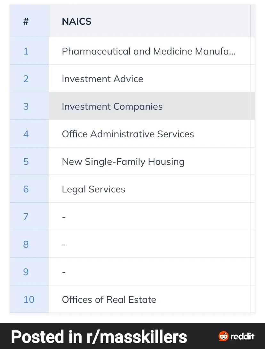Click Offices of Real Estate entry
Screen dimensions: 265x349
point(109,300)
